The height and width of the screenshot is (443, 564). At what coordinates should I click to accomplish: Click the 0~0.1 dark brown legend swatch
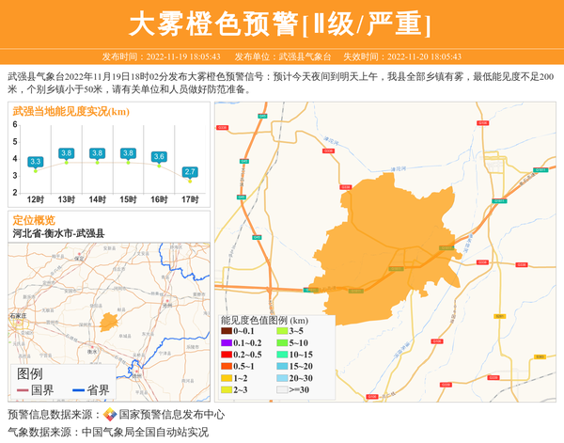(x=227, y=331)
